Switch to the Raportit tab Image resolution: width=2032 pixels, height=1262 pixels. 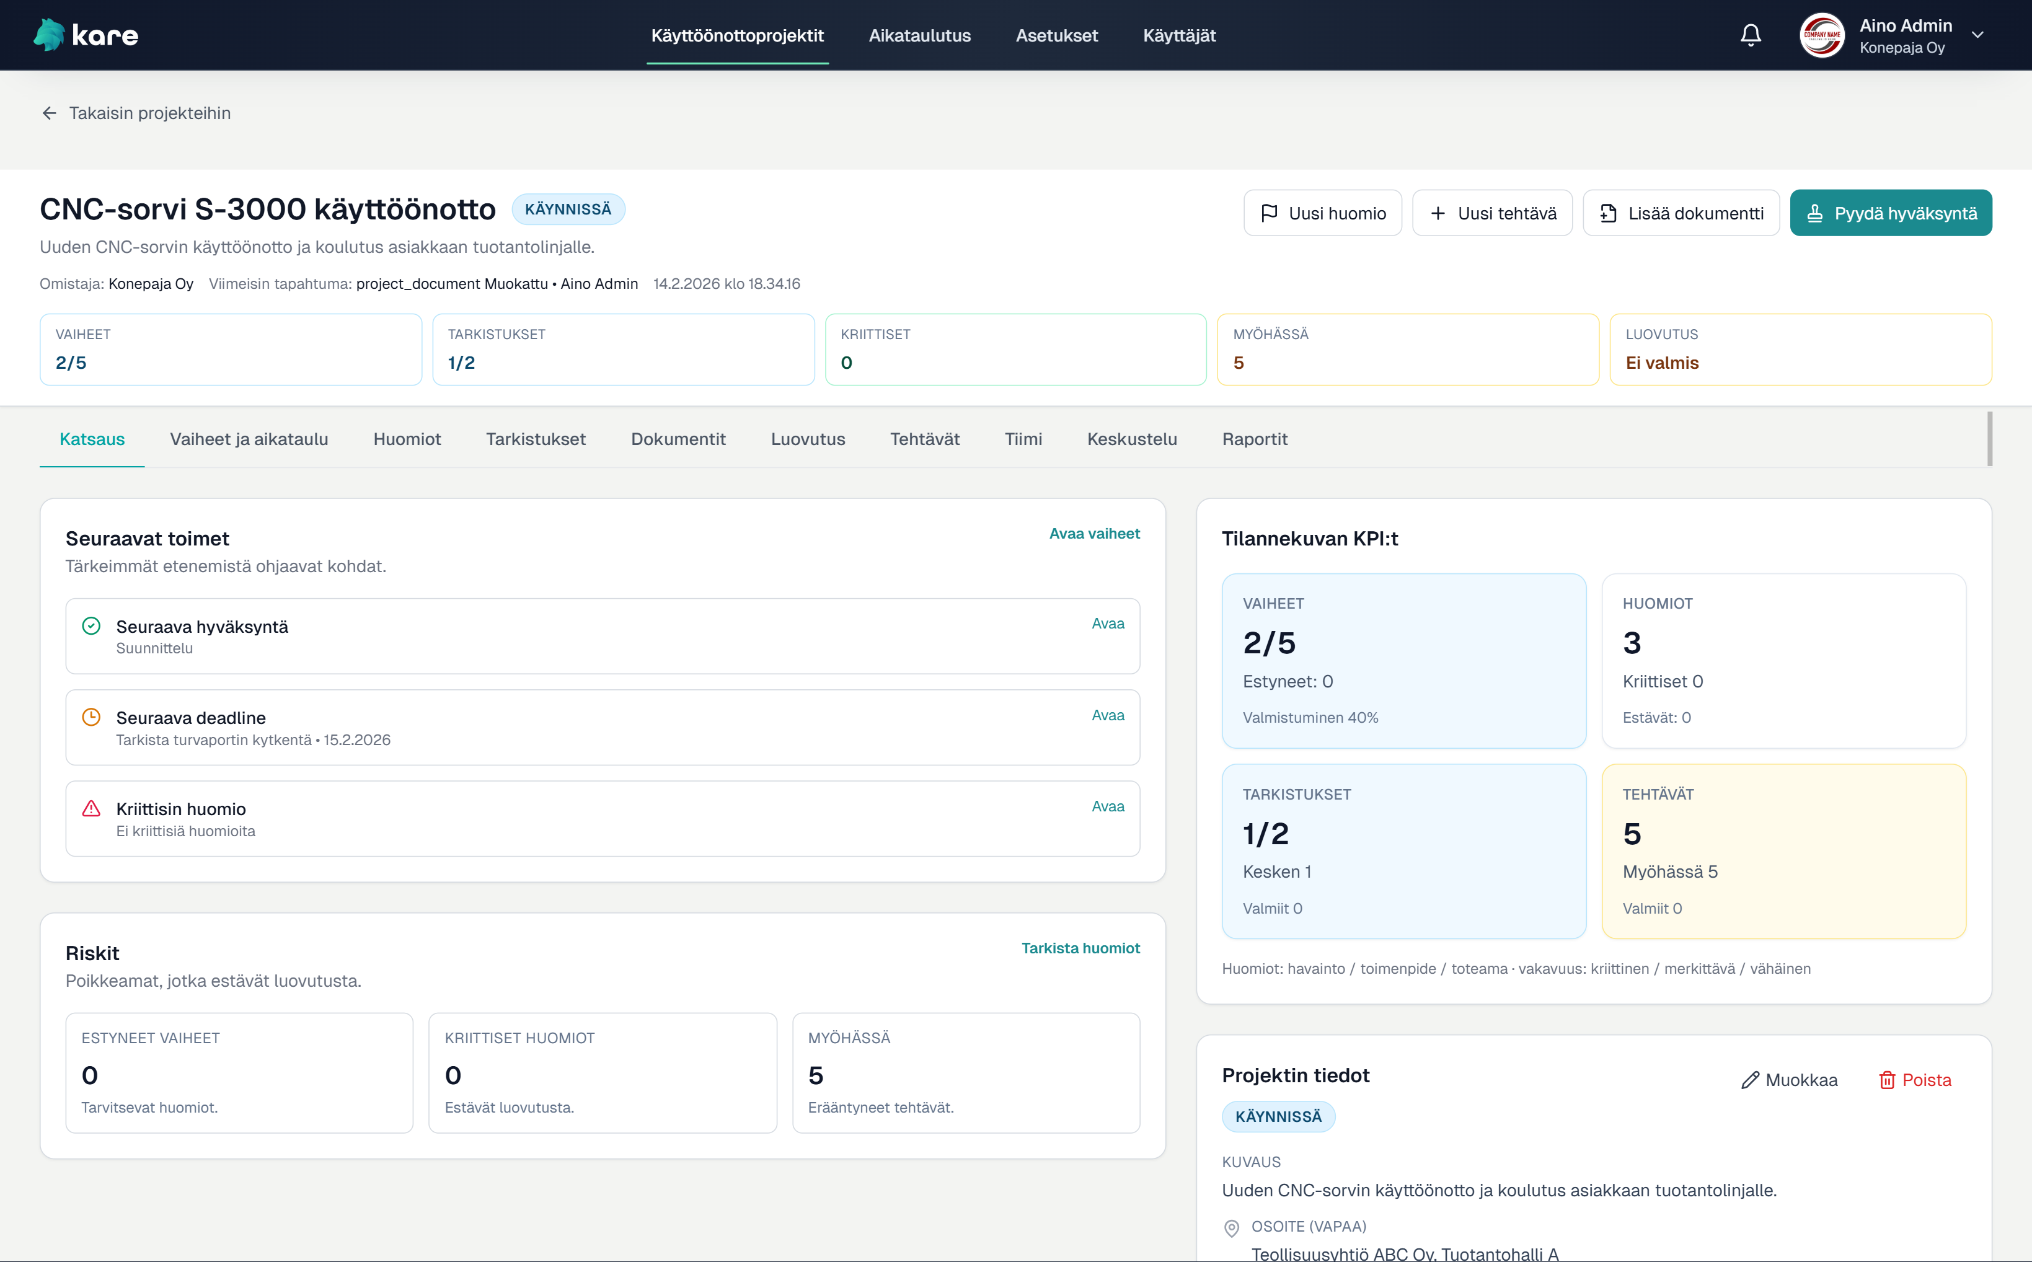(1254, 439)
